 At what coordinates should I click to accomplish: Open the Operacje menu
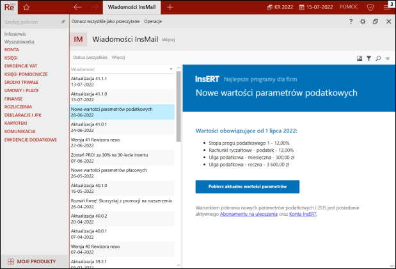click(153, 22)
